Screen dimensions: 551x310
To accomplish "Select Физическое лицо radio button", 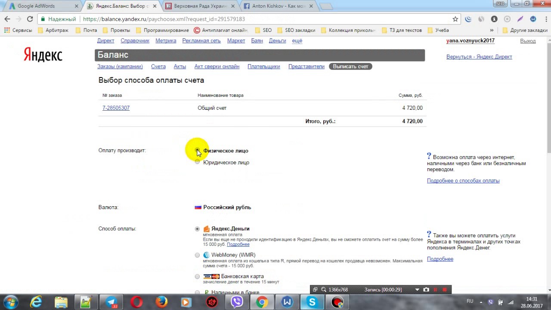I will [x=197, y=150].
